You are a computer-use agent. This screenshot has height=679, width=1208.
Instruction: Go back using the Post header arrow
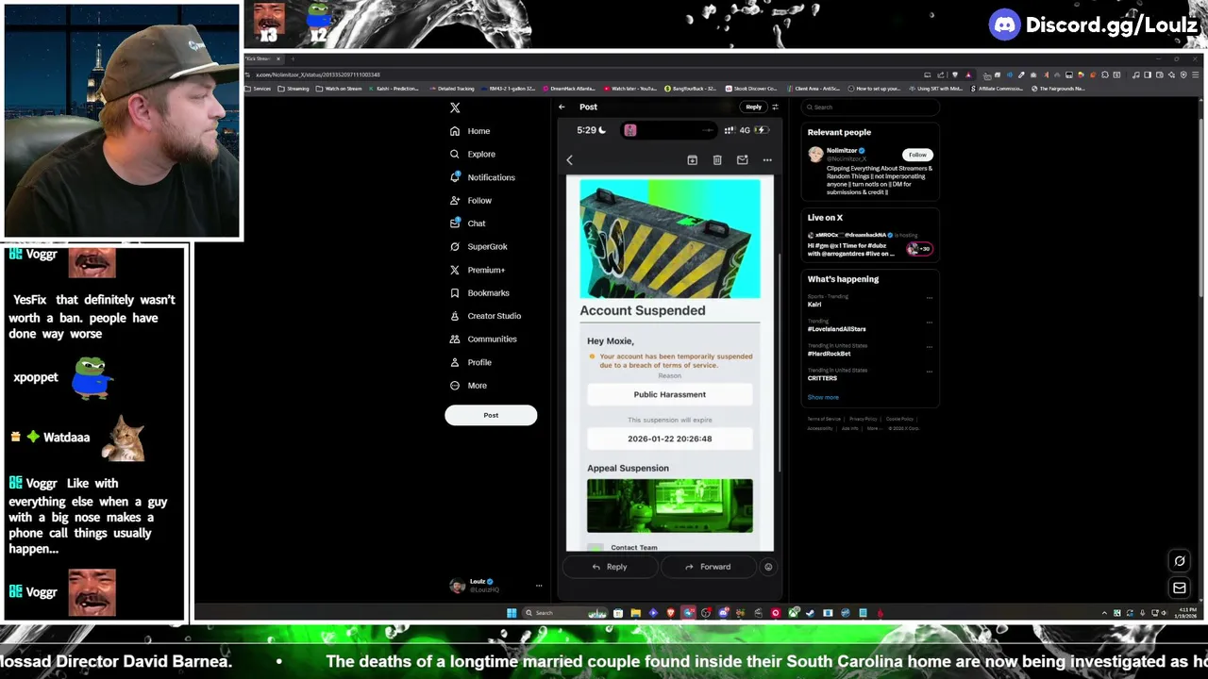pos(562,107)
